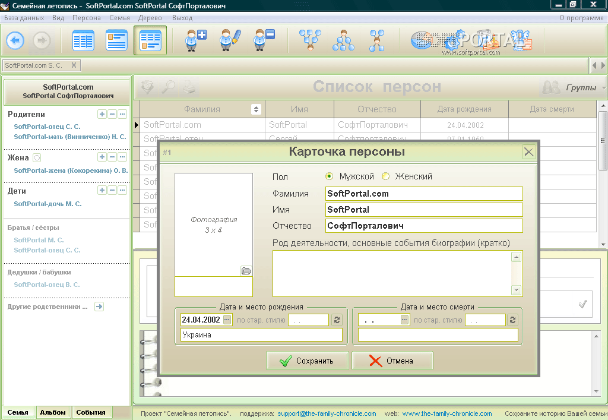Remove wife with minus in Жена

pos(112,157)
